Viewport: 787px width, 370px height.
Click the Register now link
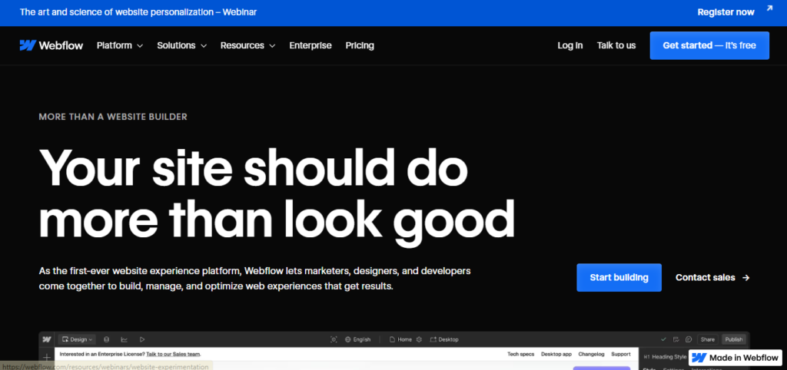pyautogui.click(x=726, y=12)
